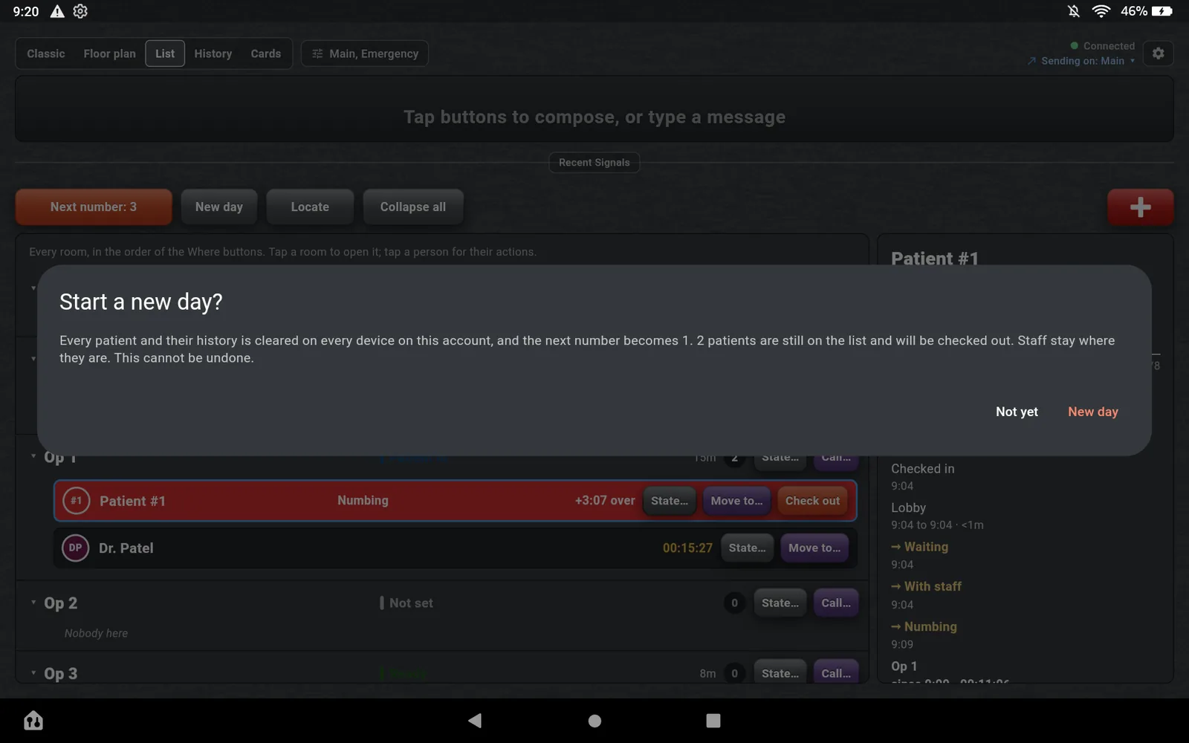
Task: Tap the Next number: 3 button
Action: point(94,207)
